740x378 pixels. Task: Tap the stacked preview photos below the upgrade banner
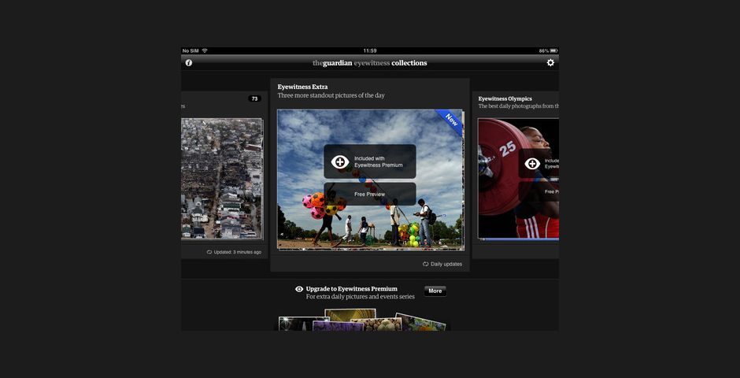click(362, 320)
